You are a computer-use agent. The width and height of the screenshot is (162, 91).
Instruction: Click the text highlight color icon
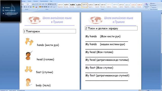point(33,7)
